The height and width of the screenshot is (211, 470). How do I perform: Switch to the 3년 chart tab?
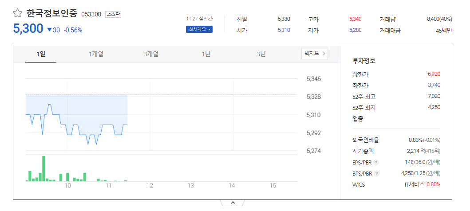point(261,54)
